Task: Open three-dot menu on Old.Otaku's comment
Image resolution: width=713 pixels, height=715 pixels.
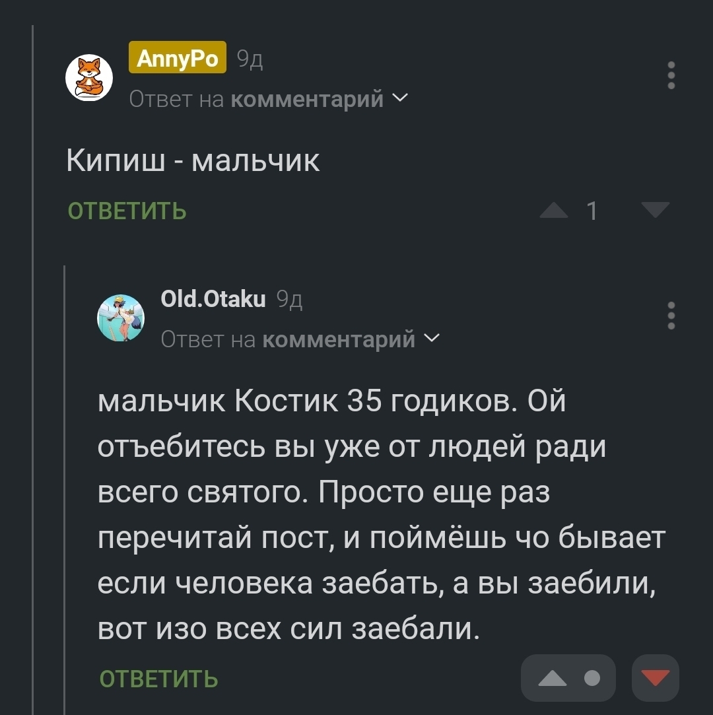Action: [671, 316]
